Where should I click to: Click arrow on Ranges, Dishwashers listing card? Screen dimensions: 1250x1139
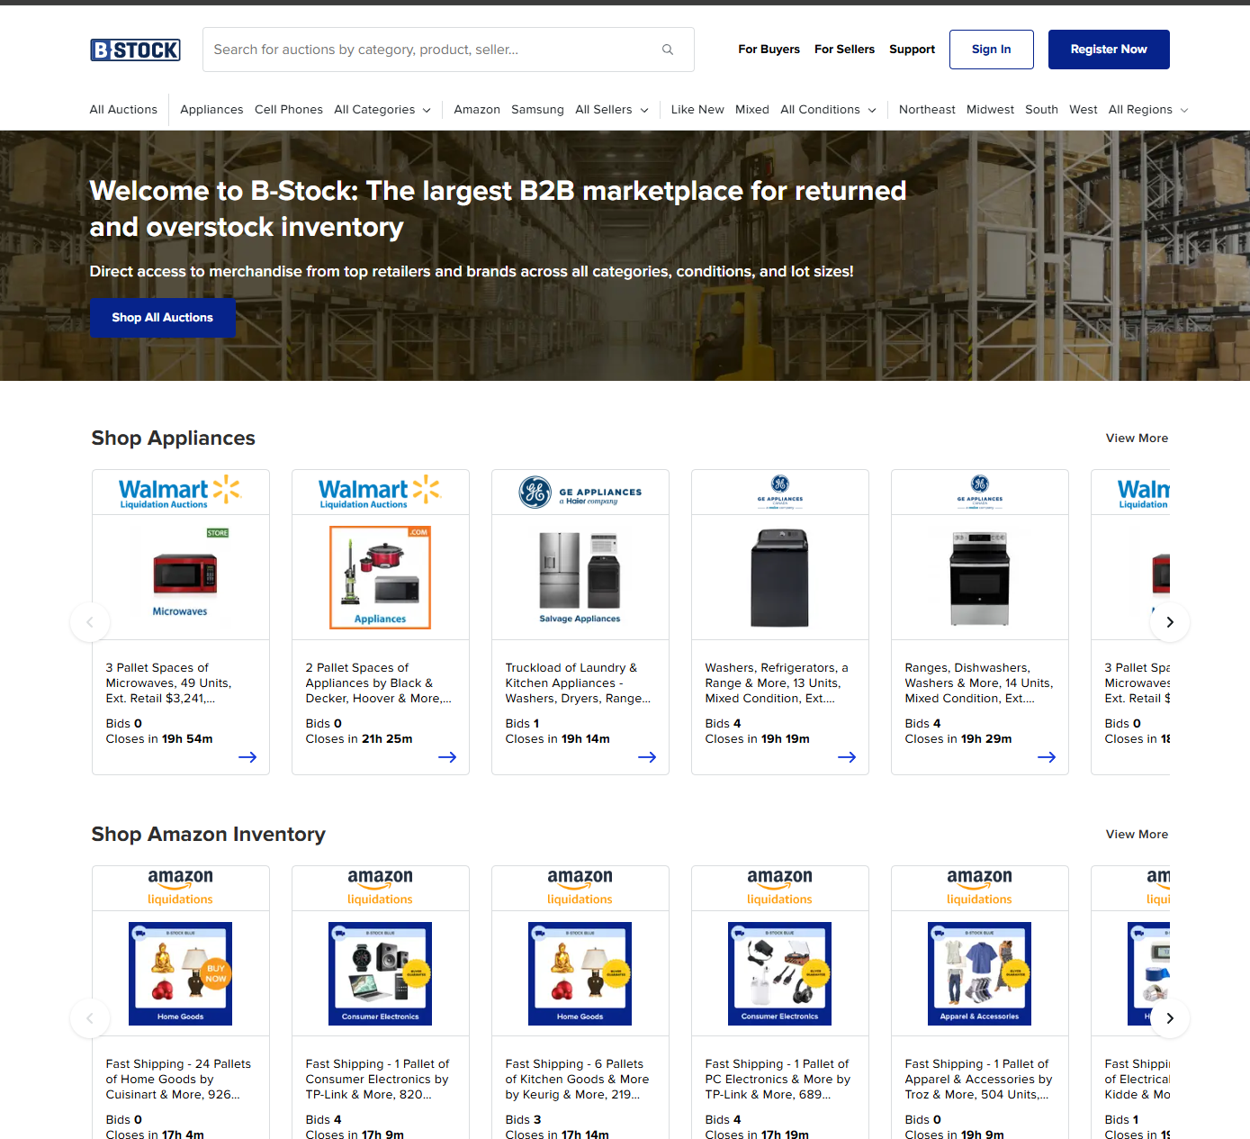pos(1046,757)
